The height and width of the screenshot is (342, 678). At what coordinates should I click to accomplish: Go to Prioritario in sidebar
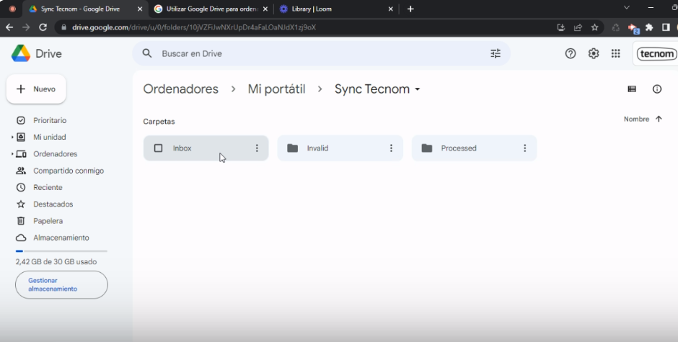point(50,120)
